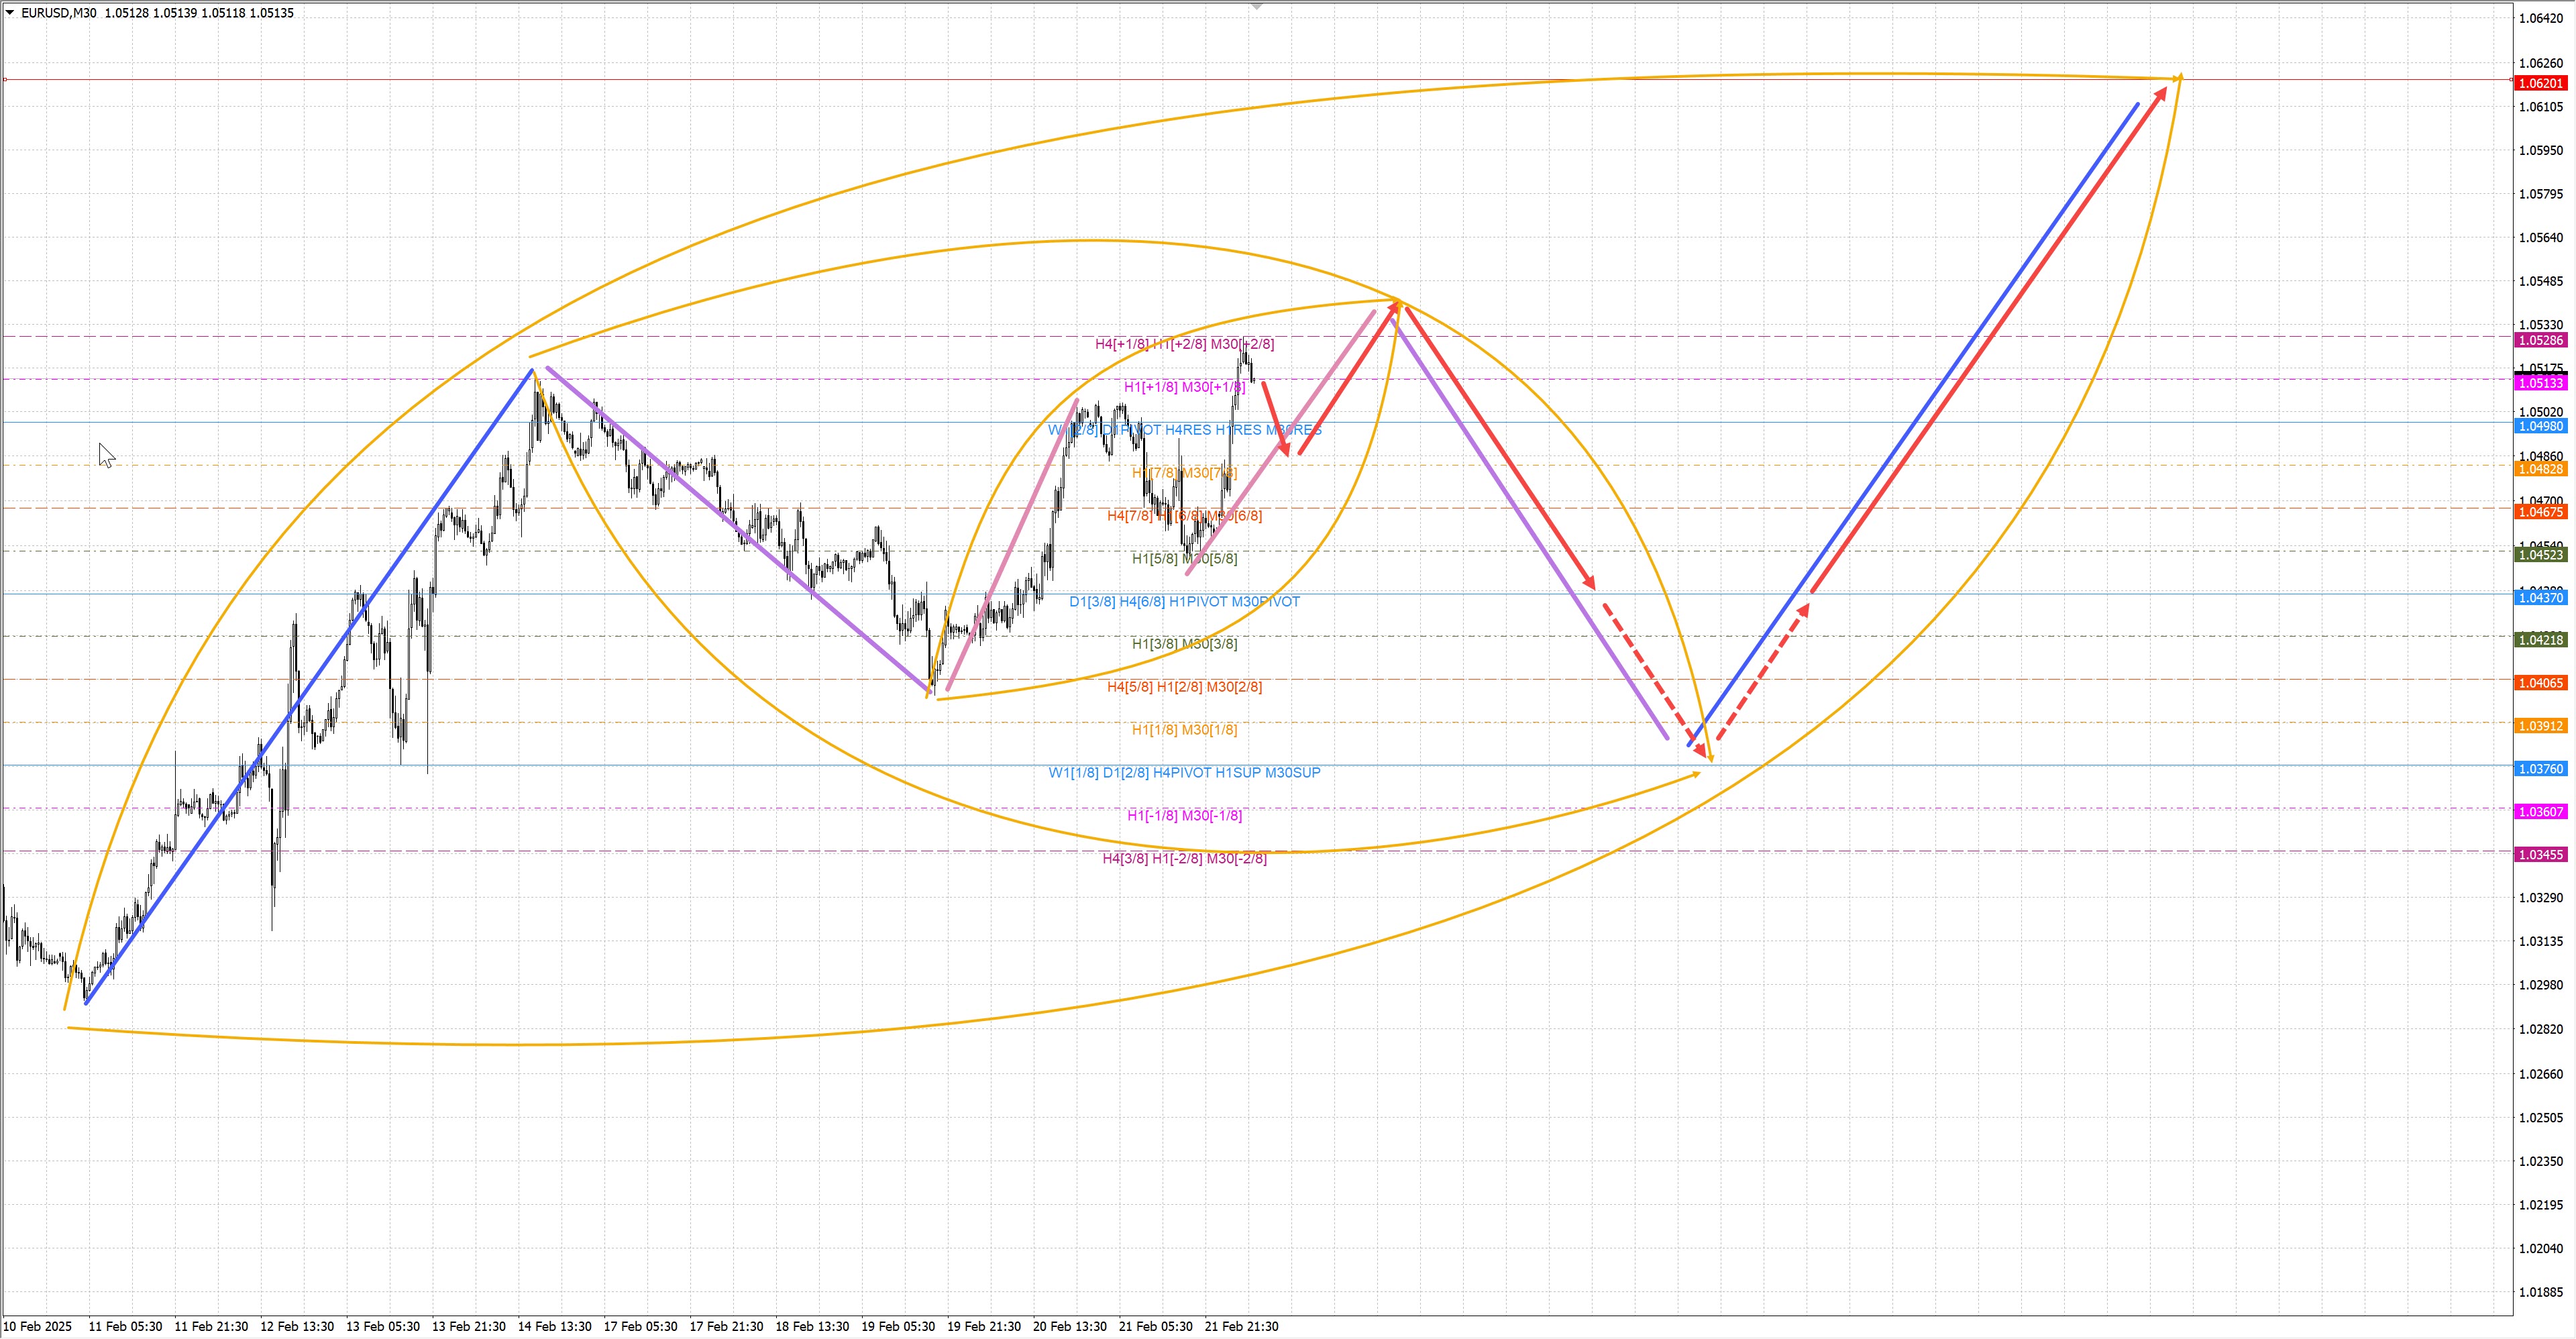Screen dimensions: 2576x1339
Task: Select the square handle of red horizontal line
Action: [5, 79]
